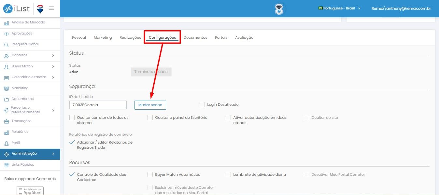The height and width of the screenshot is (195, 439).
Task: Open Pesquisa Global magnifier icon
Action: coord(7,45)
